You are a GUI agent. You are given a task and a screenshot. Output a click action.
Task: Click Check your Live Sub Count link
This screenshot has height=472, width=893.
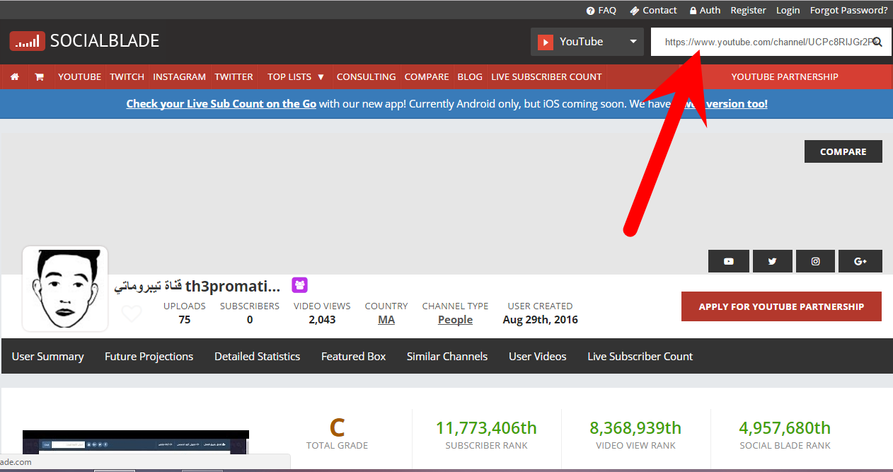(x=221, y=103)
